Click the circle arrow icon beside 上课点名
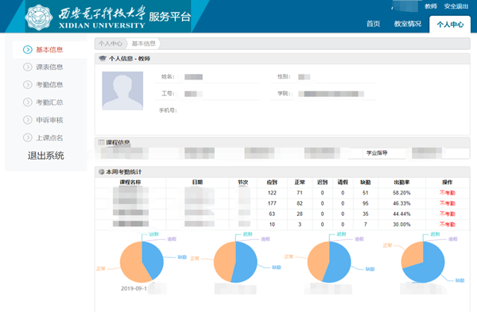 pyautogui.click(x=28, y=137)
